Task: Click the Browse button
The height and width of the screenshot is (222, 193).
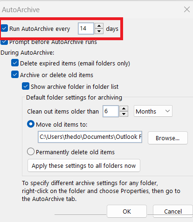Action: [168, 138]
